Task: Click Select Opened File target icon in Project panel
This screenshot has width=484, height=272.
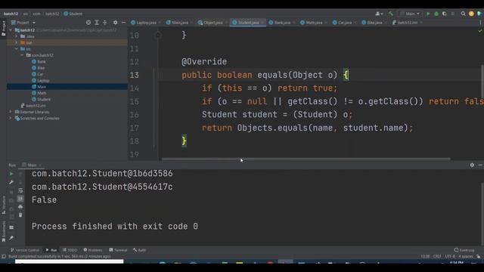Action: (88, 23)
